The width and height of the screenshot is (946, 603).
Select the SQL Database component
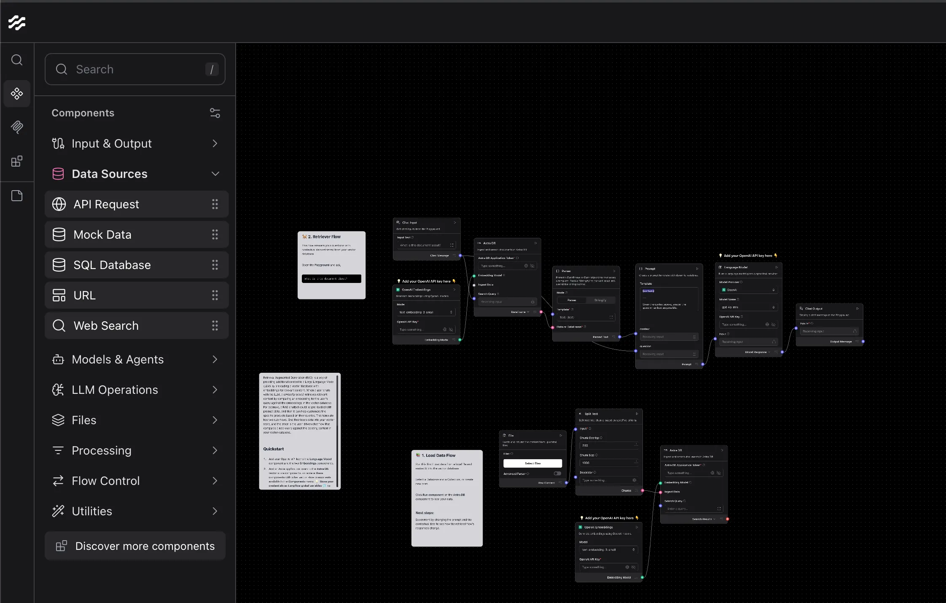112,265
